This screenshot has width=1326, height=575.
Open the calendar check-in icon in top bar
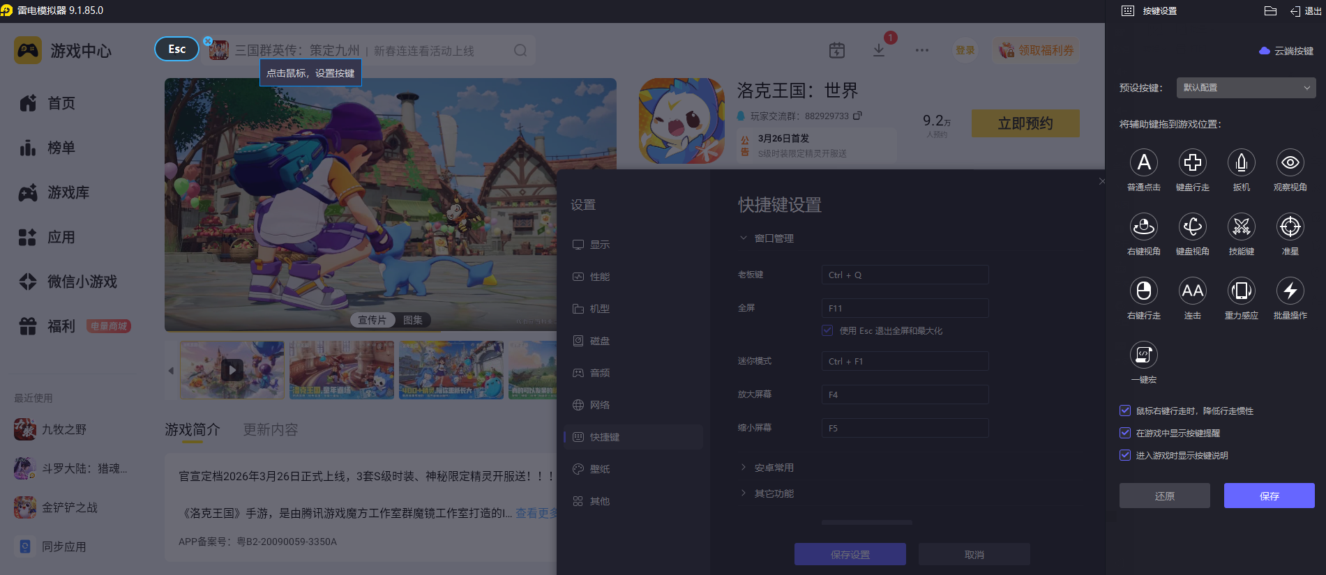coord(837,50)
